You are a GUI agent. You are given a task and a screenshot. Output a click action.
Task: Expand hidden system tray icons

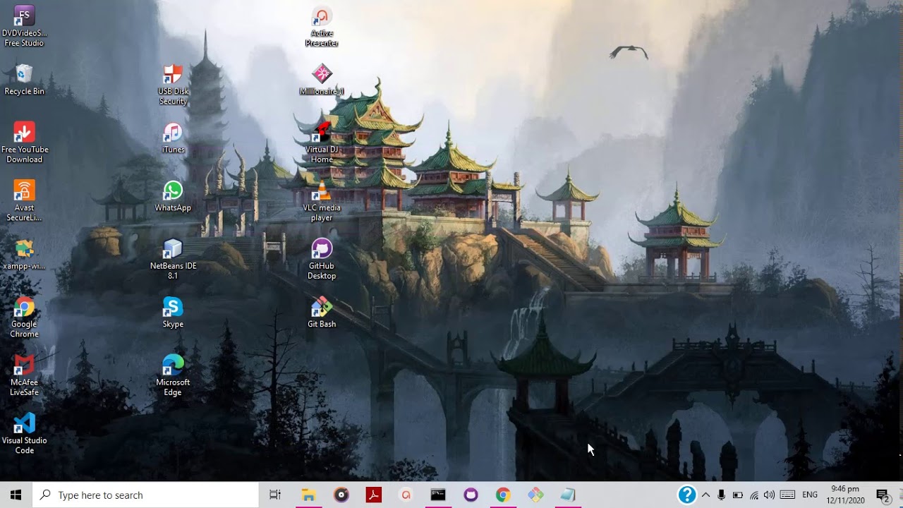coord(705,495)
